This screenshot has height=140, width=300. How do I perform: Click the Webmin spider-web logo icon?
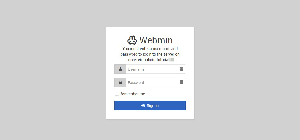click(x=132, y=40)
